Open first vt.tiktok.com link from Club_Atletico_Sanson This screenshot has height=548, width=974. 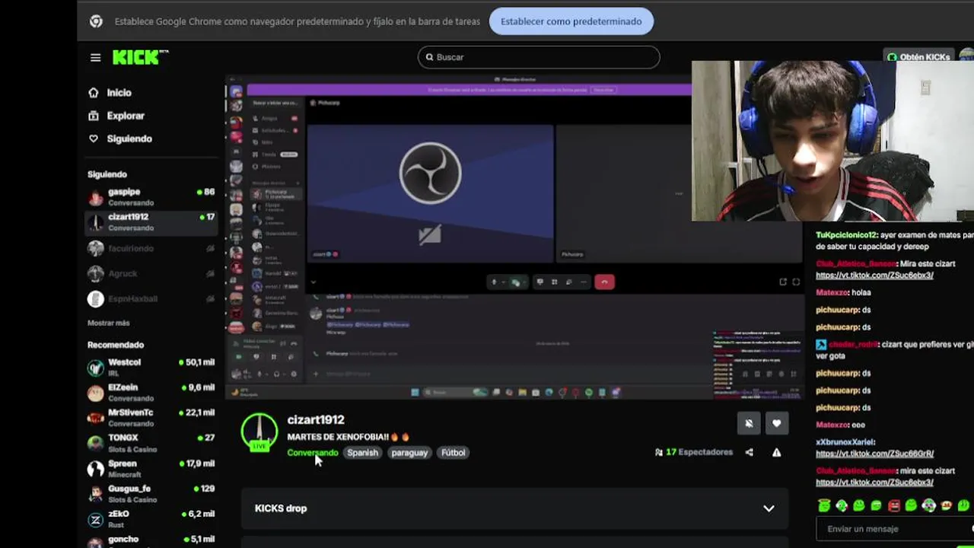coord(874,275)
